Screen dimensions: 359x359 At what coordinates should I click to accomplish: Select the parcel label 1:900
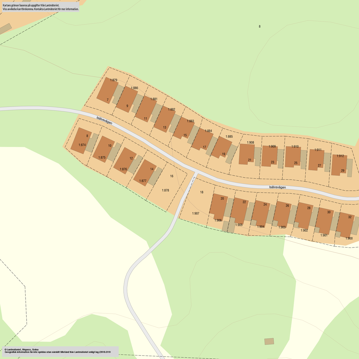point(349,238)
